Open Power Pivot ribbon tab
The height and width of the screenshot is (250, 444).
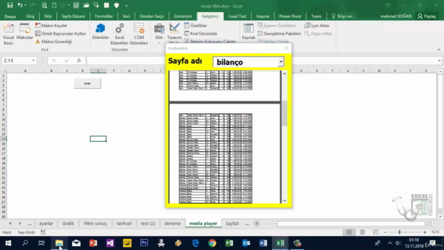[290, 16]
